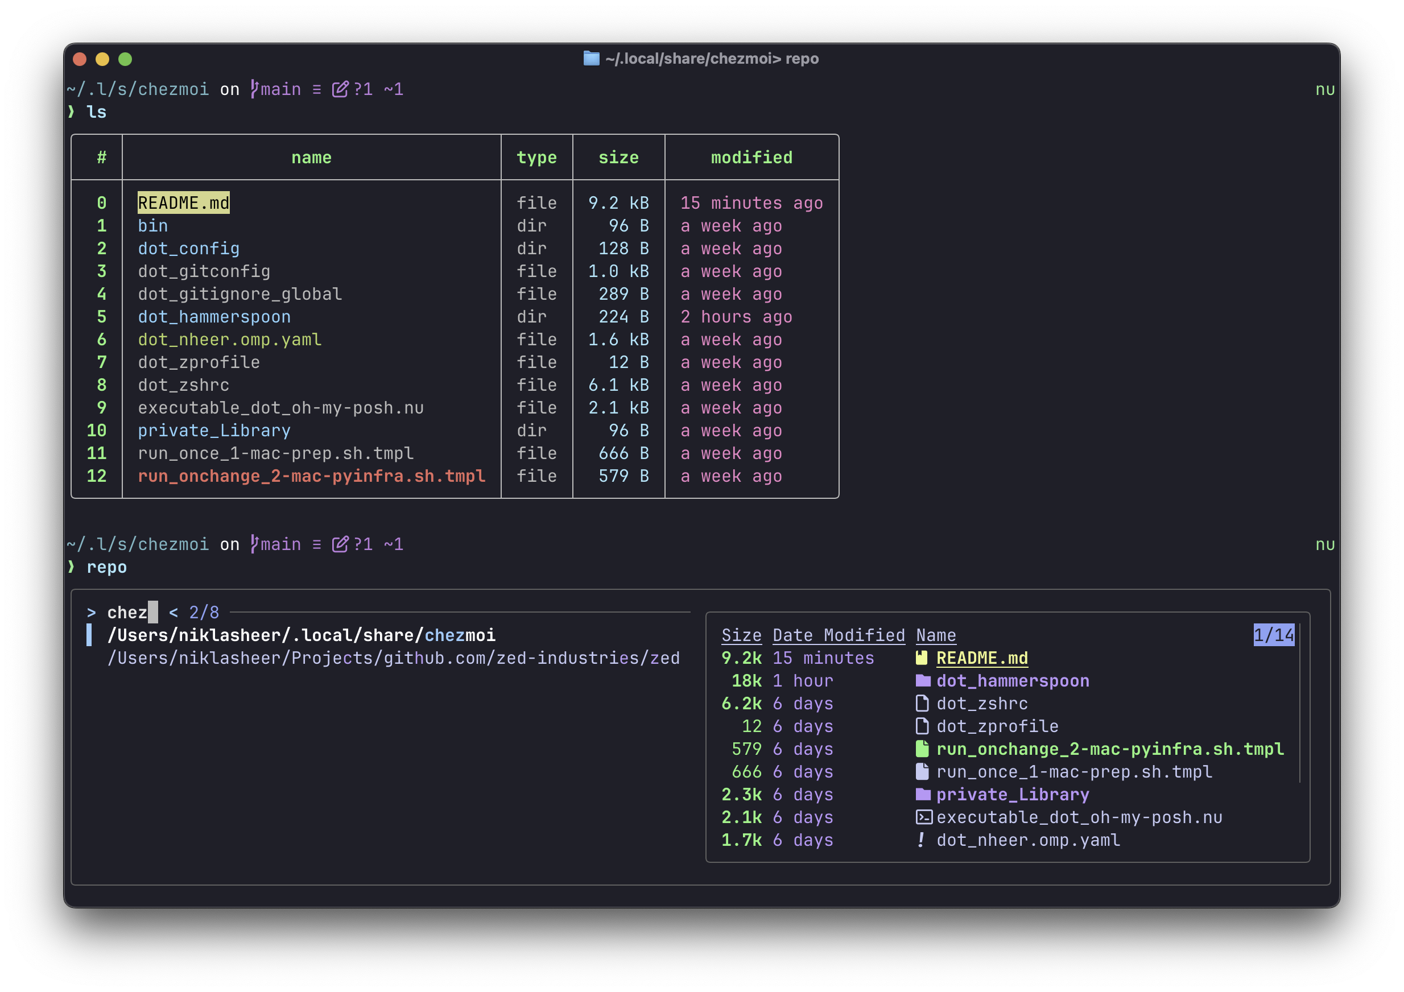Click the 'modified' table column header
This screenshot has width=1404, height=992.
pyautogui.click(x=751, y=158)
